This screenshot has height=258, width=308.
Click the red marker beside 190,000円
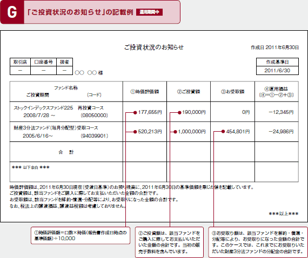coord(179,113)
